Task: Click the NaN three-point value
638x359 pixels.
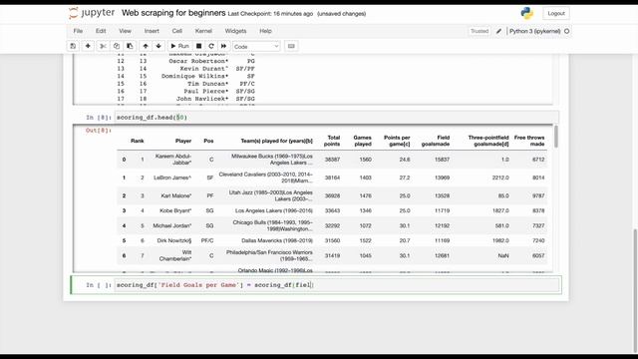Action: (x=503, y=256)
